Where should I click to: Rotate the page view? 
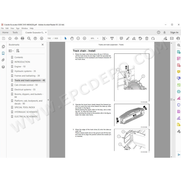click(153, 38)
